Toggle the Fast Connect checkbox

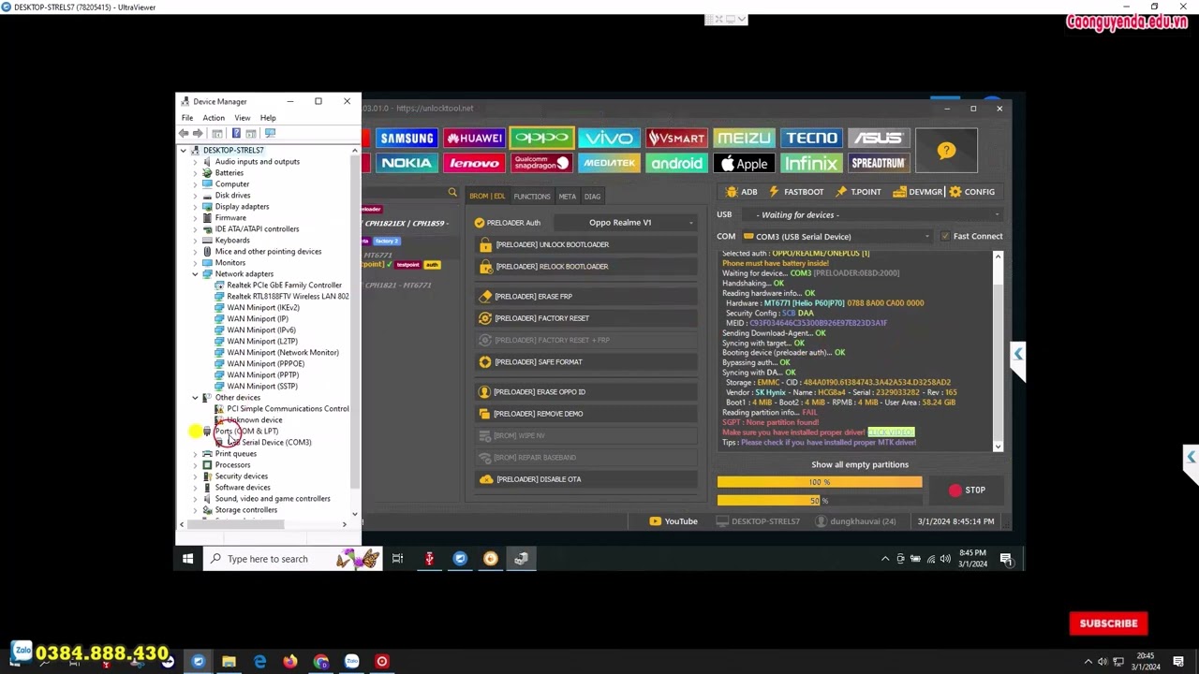944,236
